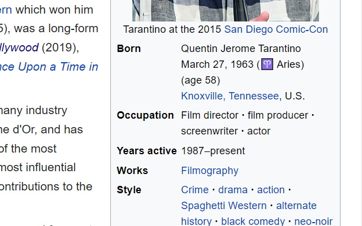Follow the drama style link
The image size is (362, 226).
pyautogui.click(x=232, y=190)
